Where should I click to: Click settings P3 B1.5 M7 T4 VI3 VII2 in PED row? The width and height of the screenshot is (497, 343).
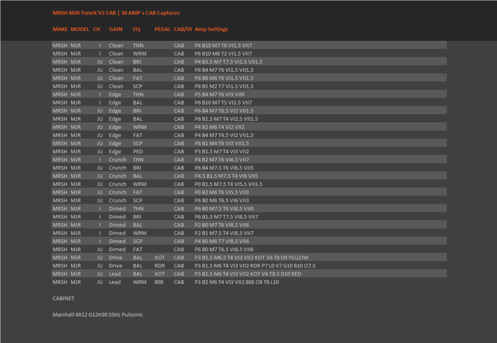pos(222,152)
